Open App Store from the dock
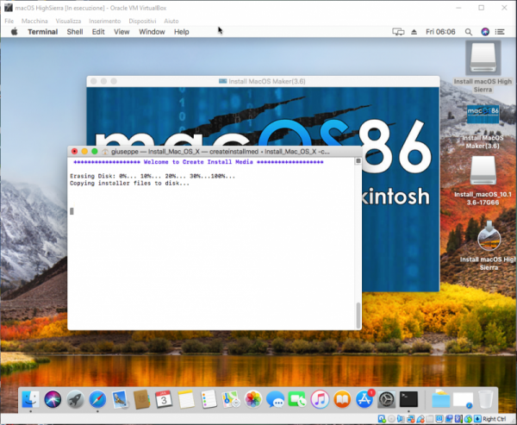Image resolution: width=517 pixels, height=425 pixels. 364,399
